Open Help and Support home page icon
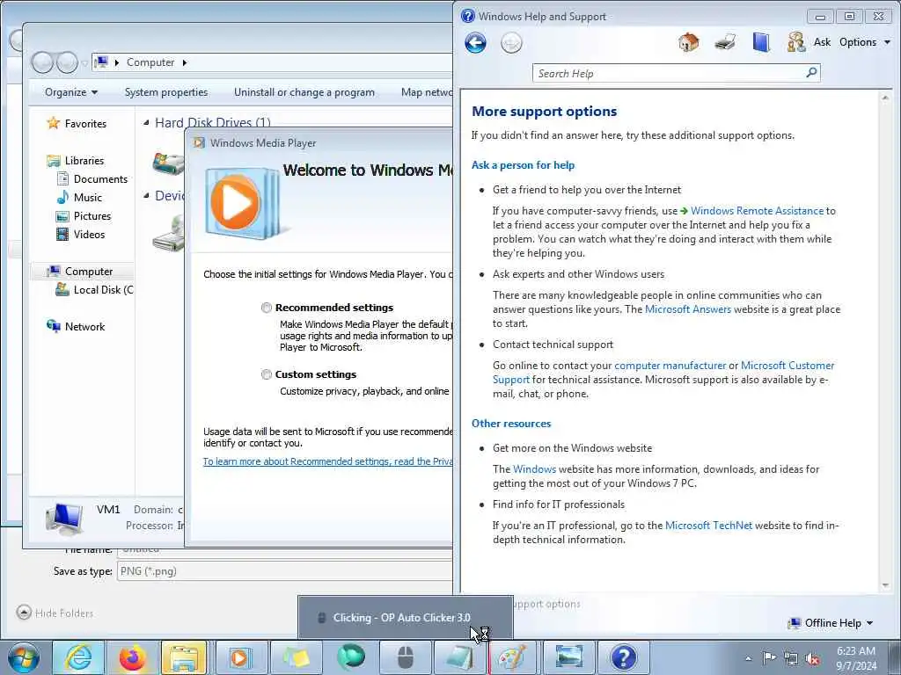This screenshot has height=675, width=901. click(x=688, y=42)
